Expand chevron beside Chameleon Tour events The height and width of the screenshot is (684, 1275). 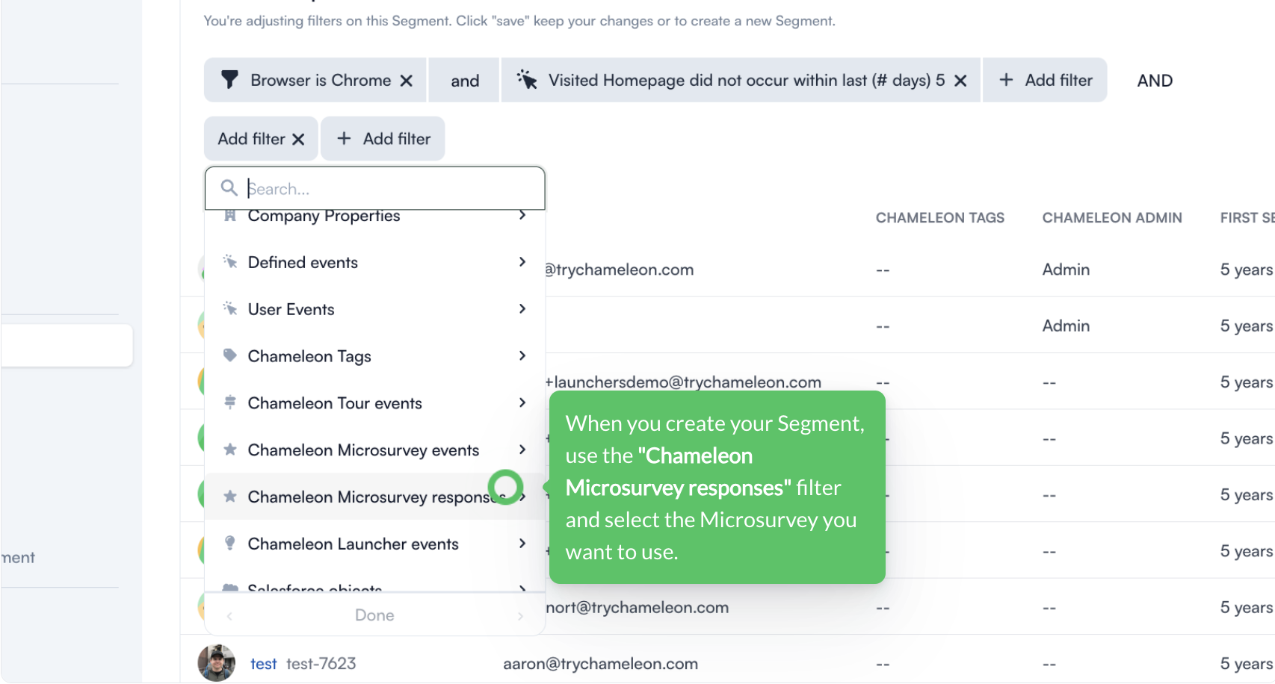[522, 403]
